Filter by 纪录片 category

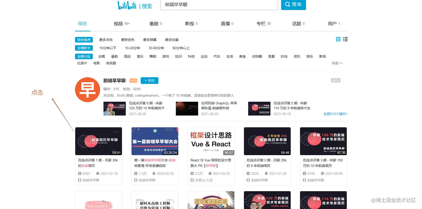[x=82, y=63]
